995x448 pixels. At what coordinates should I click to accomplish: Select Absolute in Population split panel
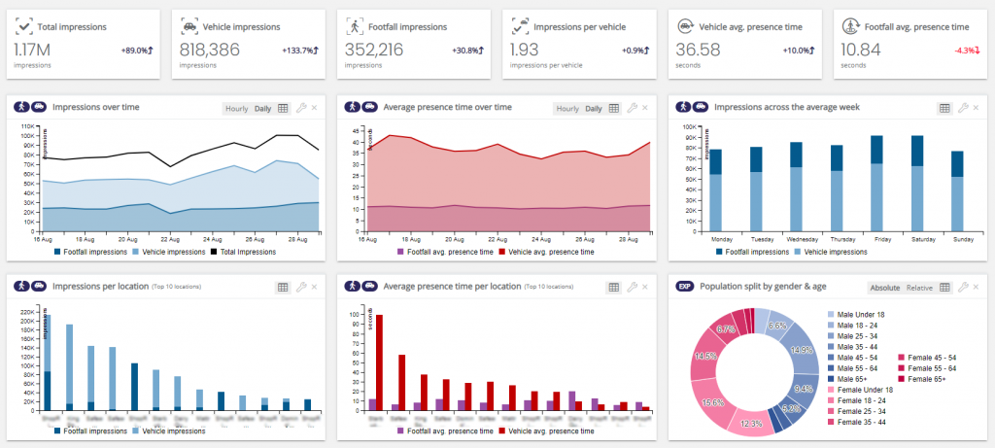point(886,287)
